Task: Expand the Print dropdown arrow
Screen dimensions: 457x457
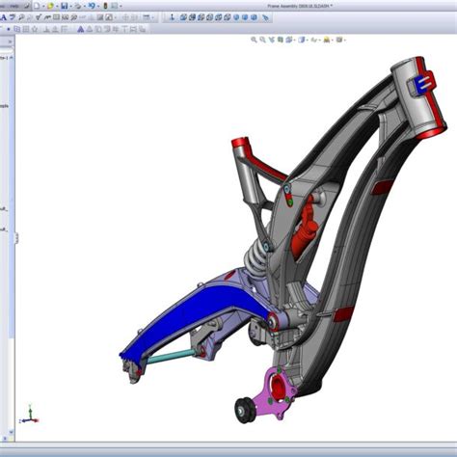Action: (85, 6)
